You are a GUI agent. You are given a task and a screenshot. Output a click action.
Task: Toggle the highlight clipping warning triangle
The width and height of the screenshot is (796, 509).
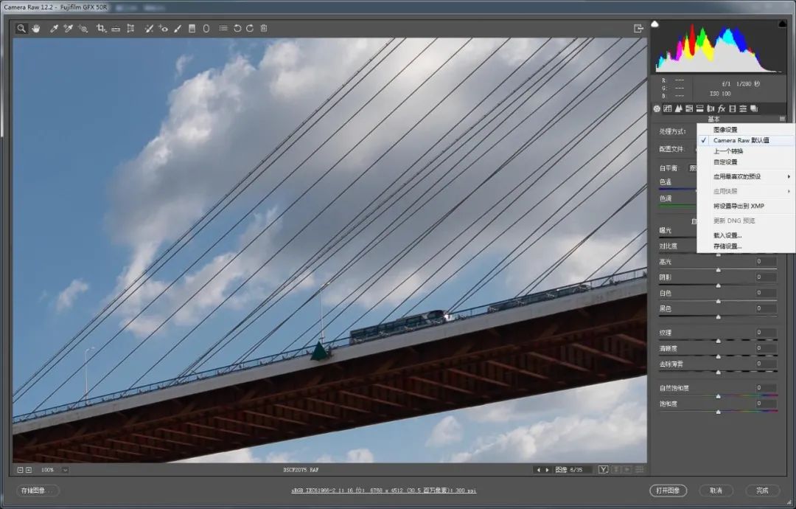[782, 24]
